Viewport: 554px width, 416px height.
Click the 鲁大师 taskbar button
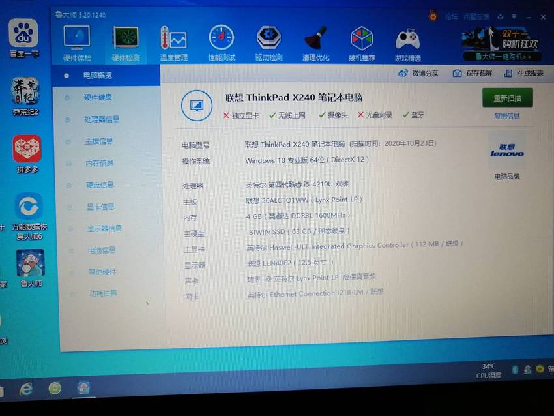pos(83,388)
